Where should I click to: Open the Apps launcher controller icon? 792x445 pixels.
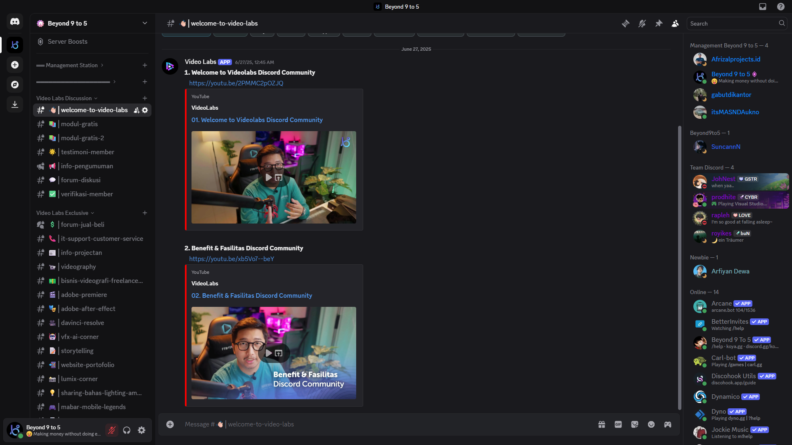point(668,424)
